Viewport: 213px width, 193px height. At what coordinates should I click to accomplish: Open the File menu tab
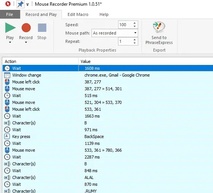(x=9, y=14)
